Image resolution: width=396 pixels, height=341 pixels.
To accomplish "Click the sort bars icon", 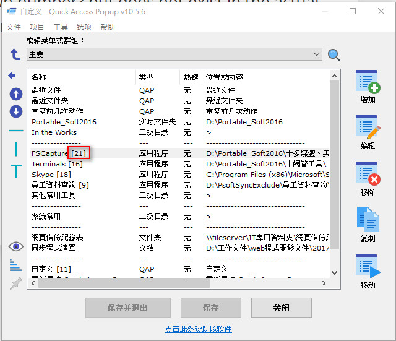I will (15, 265).
